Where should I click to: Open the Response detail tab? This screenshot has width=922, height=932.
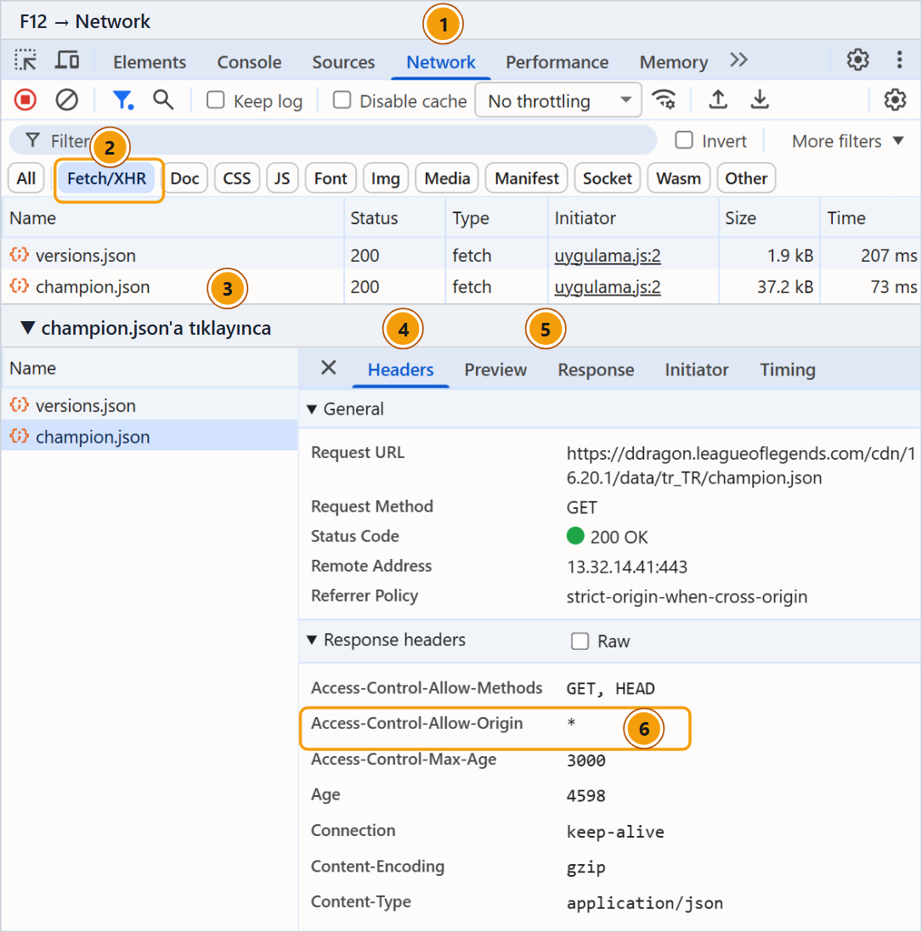pyautogui.click(x=596, y=370)
